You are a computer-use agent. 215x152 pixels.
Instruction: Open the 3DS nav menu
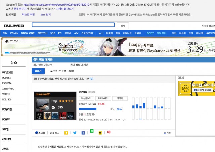coord(53,33)
